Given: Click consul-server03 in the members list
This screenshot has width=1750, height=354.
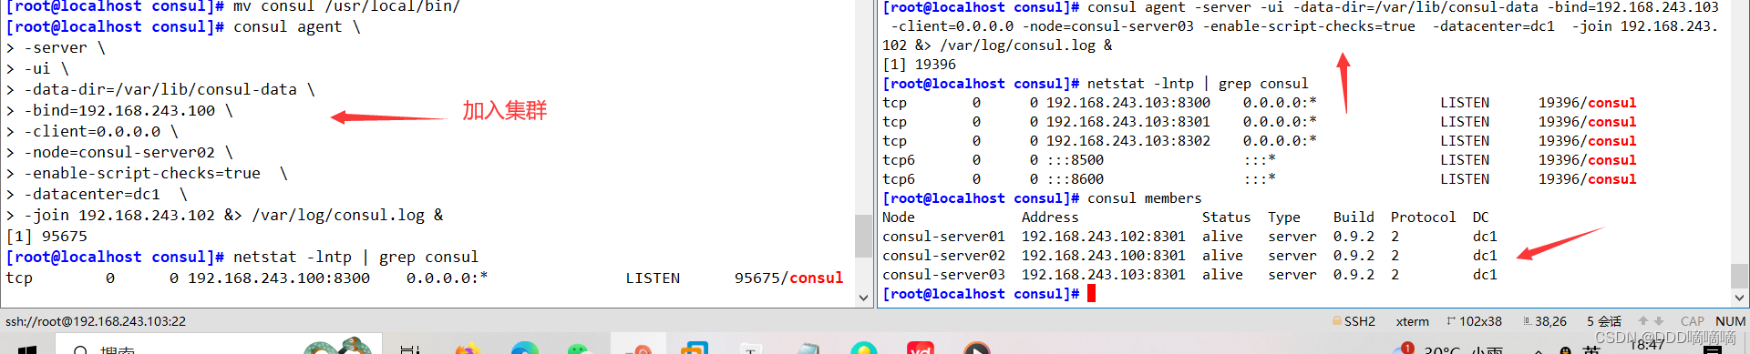Looking at the screenshot, I should coord(943,275).
